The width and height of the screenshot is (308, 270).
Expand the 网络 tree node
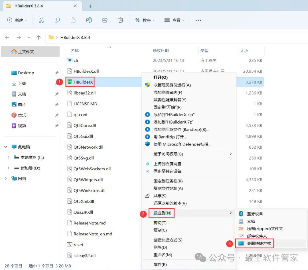click(6, 179)
